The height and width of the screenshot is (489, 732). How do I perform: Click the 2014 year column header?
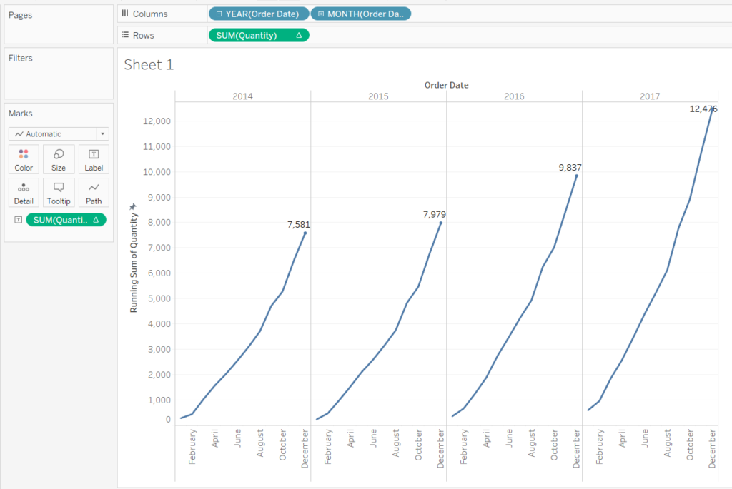point(242,96)
